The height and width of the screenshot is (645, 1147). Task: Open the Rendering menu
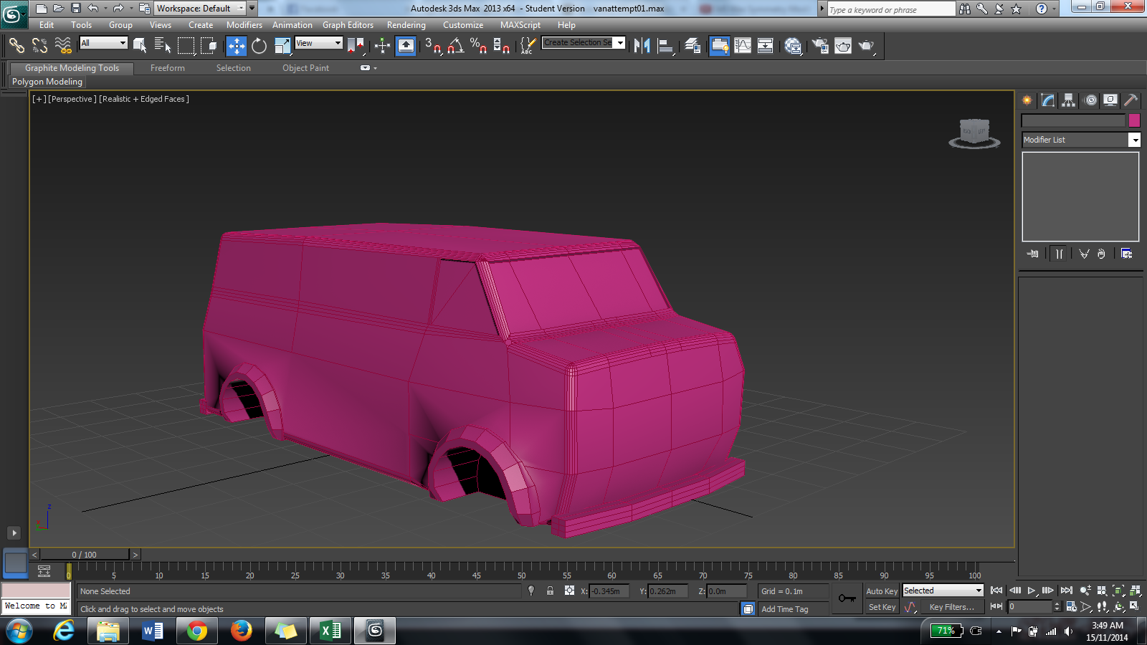(x=406, y=25)
